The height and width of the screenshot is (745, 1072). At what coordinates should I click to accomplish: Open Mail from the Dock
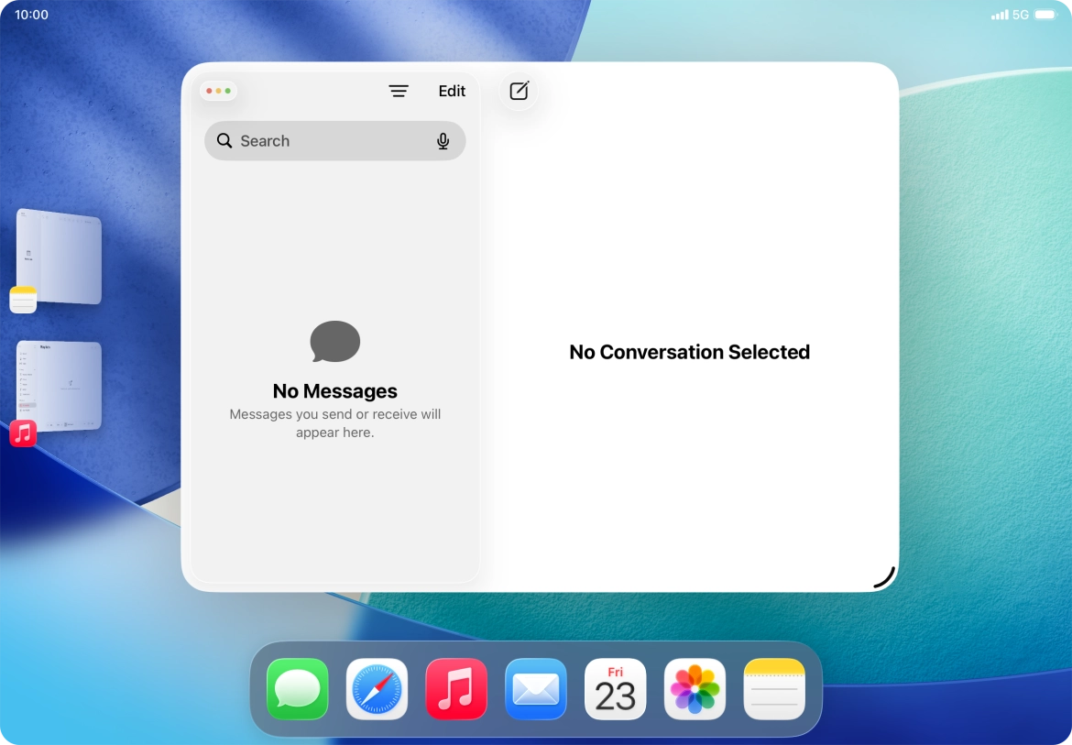[x=535, y=689]
